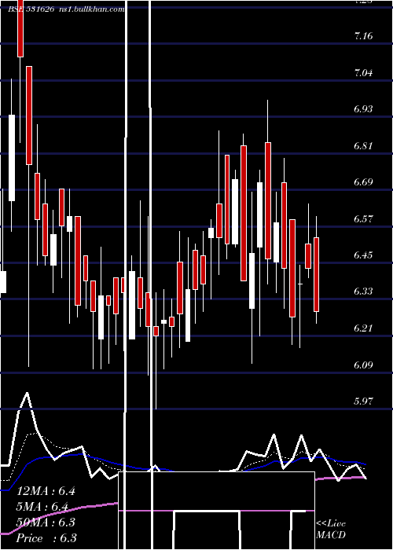The image size is (393, 550).
Task: Select the 6.93 price level label
Action: [x=363, y=109]
